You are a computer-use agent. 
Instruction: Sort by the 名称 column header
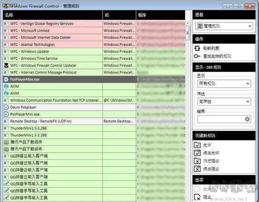(53, 15)
